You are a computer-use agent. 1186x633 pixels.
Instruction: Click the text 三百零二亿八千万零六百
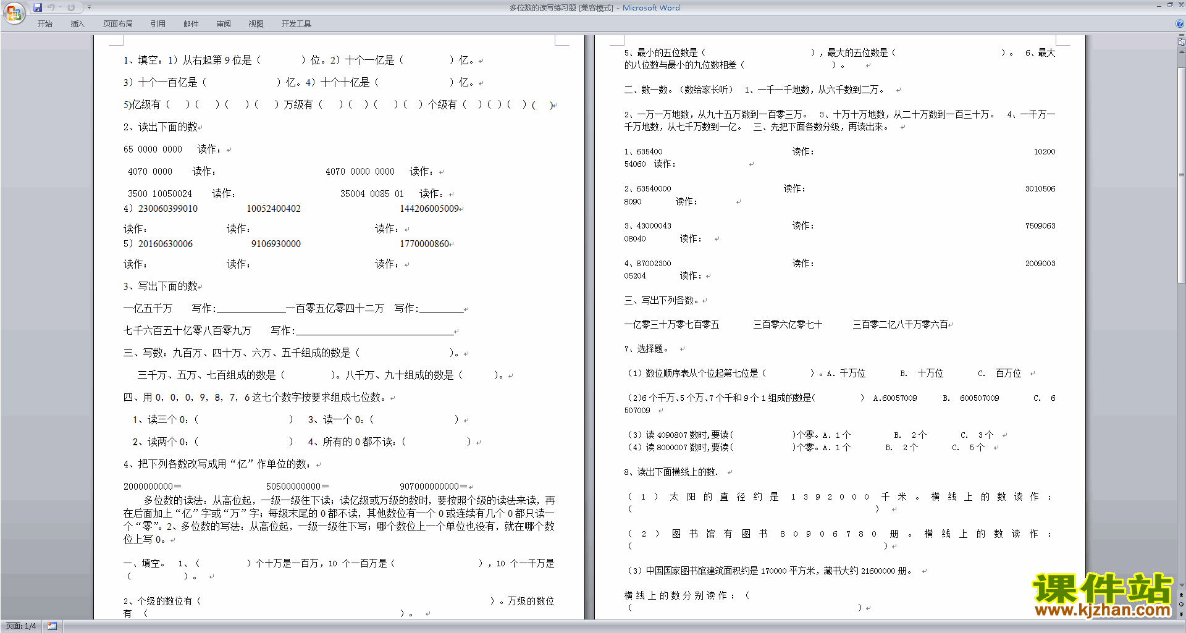click(x=900, y=325)
